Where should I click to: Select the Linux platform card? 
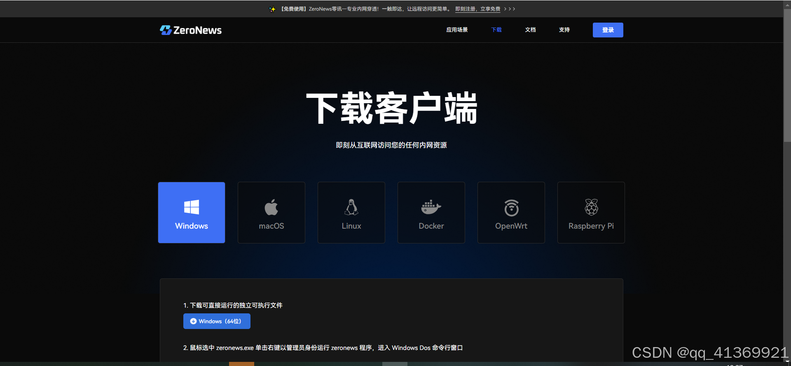pos(351,213)
